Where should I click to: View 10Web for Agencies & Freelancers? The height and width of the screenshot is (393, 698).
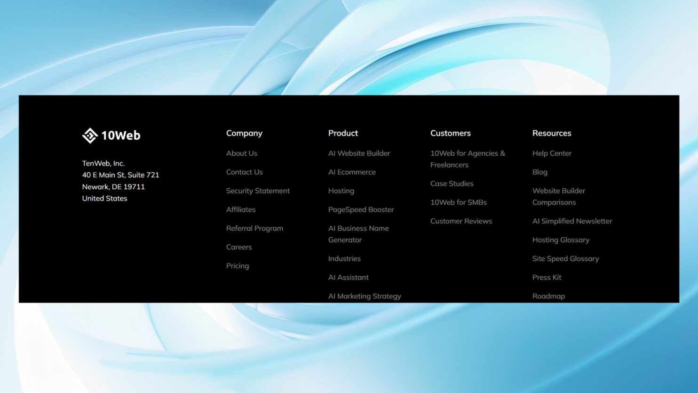(468, 159)
